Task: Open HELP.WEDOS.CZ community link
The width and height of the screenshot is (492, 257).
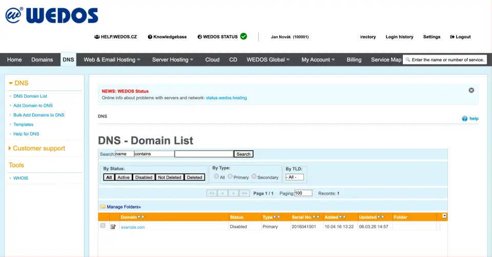Action: pos(115,37)
